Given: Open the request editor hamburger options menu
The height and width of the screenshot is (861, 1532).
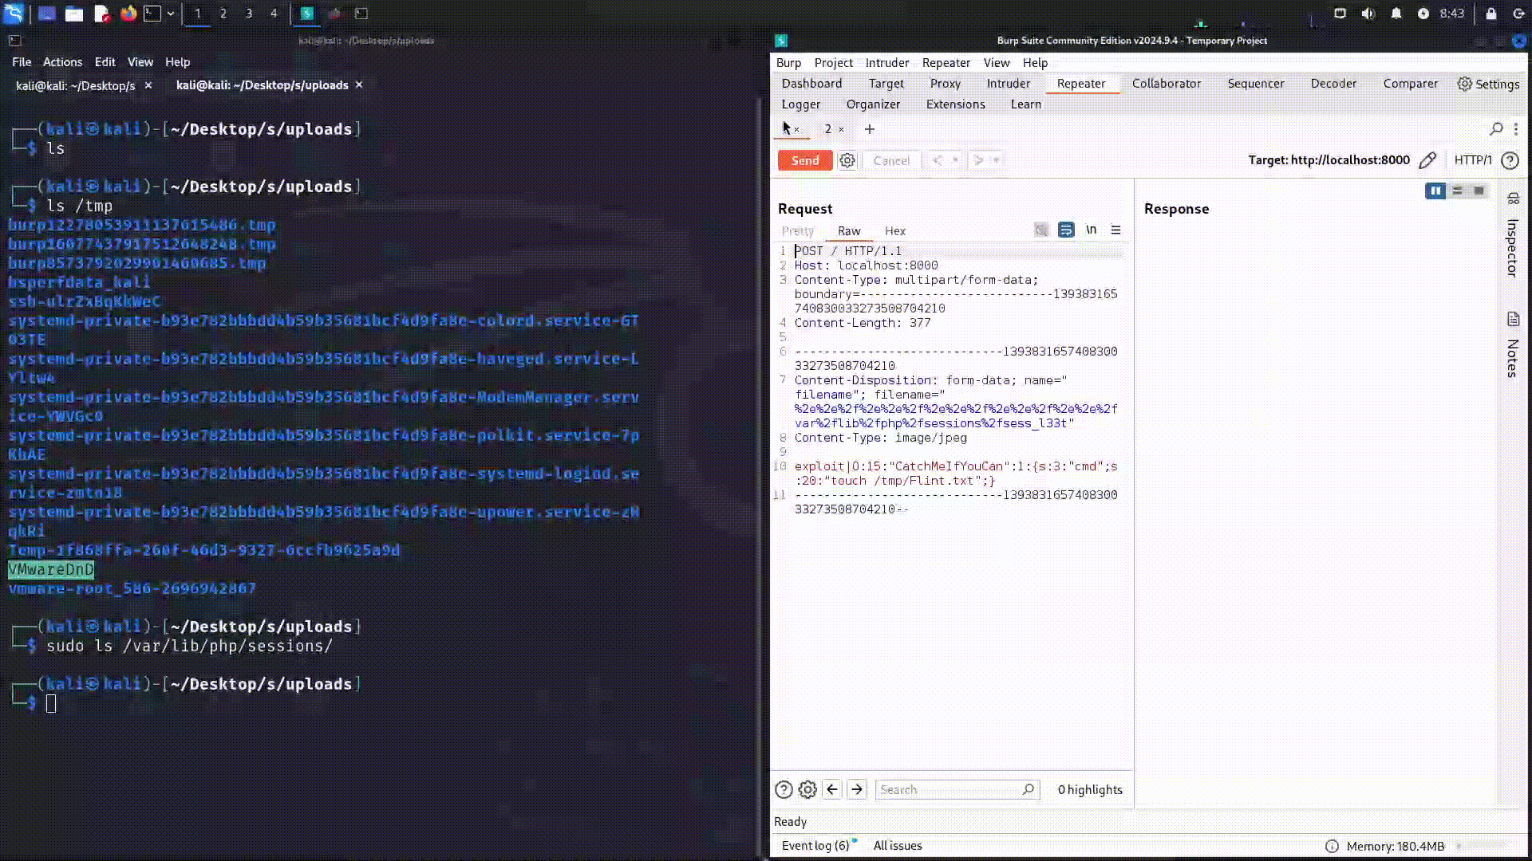Looking at the screenshot, I should click(1115, 230).
